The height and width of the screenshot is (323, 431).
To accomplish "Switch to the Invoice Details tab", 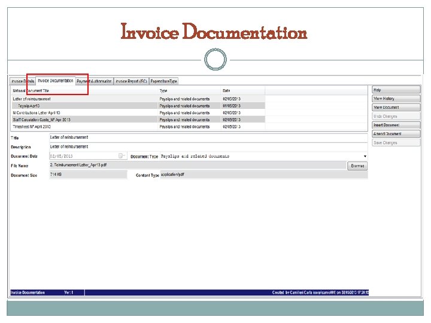I will tap(23, 81).
